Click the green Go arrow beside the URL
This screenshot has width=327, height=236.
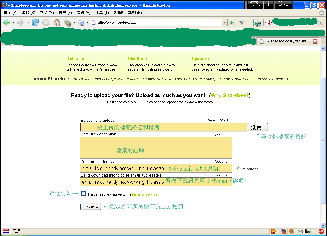(232, 22)
